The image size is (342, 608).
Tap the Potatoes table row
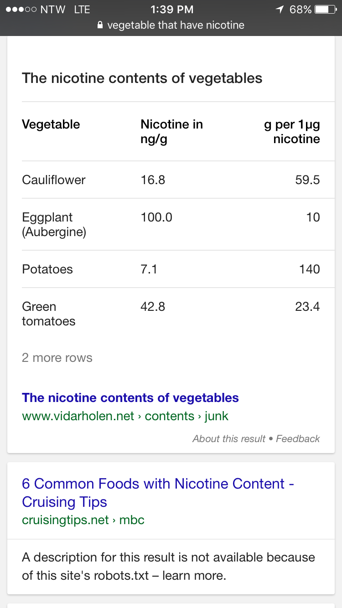coord(171,269)
